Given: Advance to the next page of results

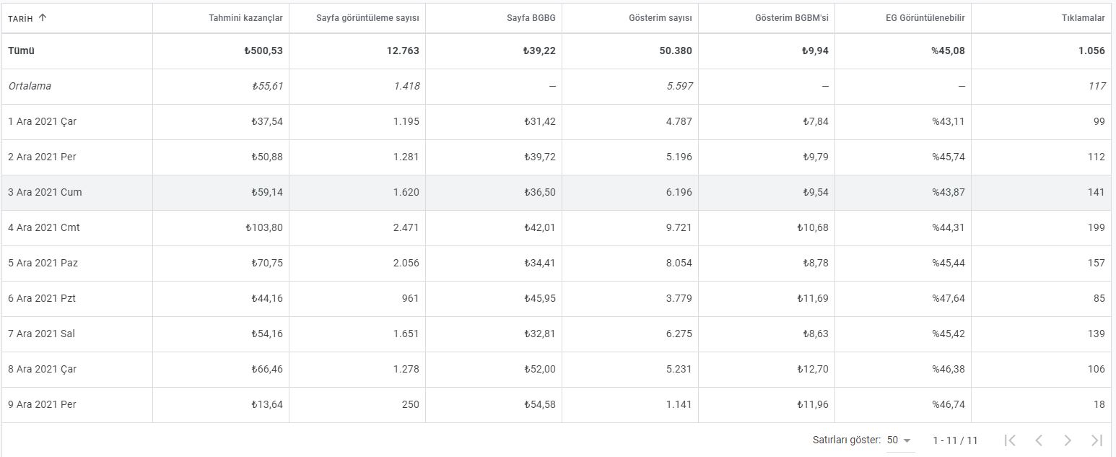Looking at the screenshot, I should coord(1068,440).
